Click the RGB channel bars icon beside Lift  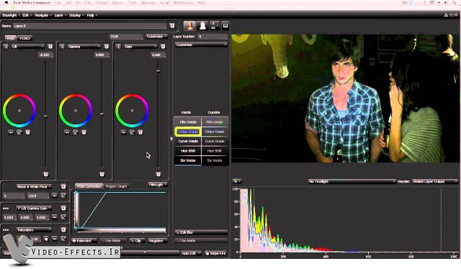pyautogui.click(x=6, y=47)
